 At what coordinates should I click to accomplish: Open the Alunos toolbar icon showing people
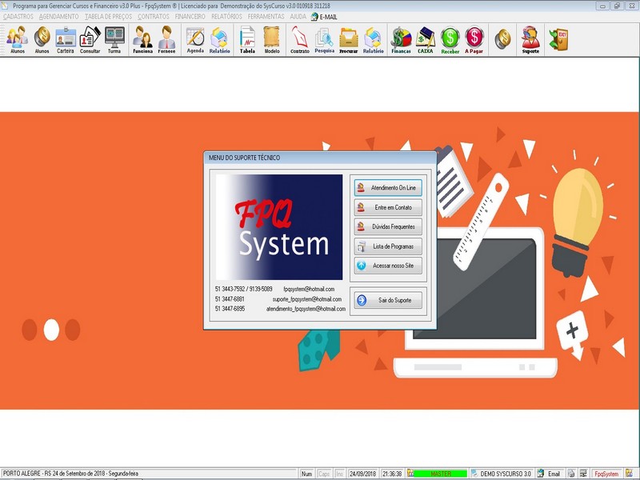click(17, 39)
